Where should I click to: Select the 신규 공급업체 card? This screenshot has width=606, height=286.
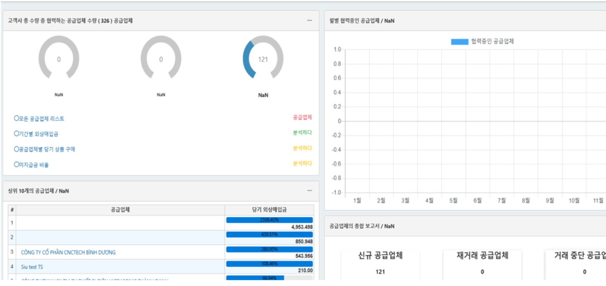pos(380,263)
